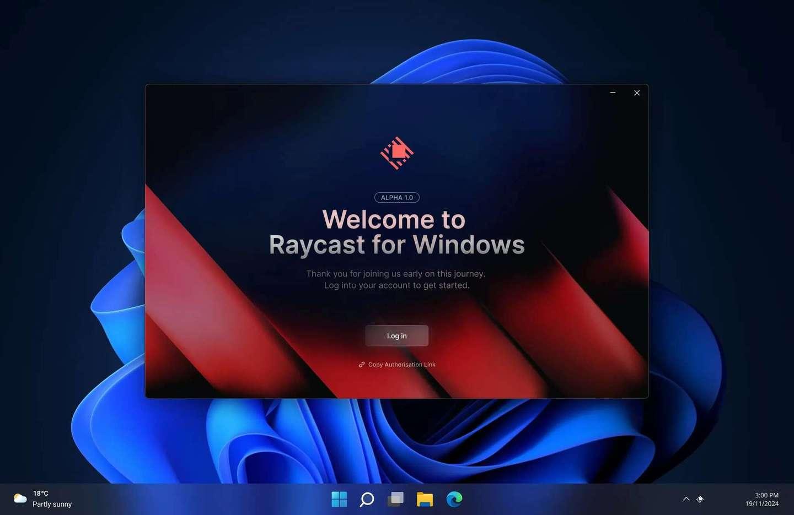Open Widgets via the Partly sunny label
The width and height of the screenshot is (794, 515).
52,504
